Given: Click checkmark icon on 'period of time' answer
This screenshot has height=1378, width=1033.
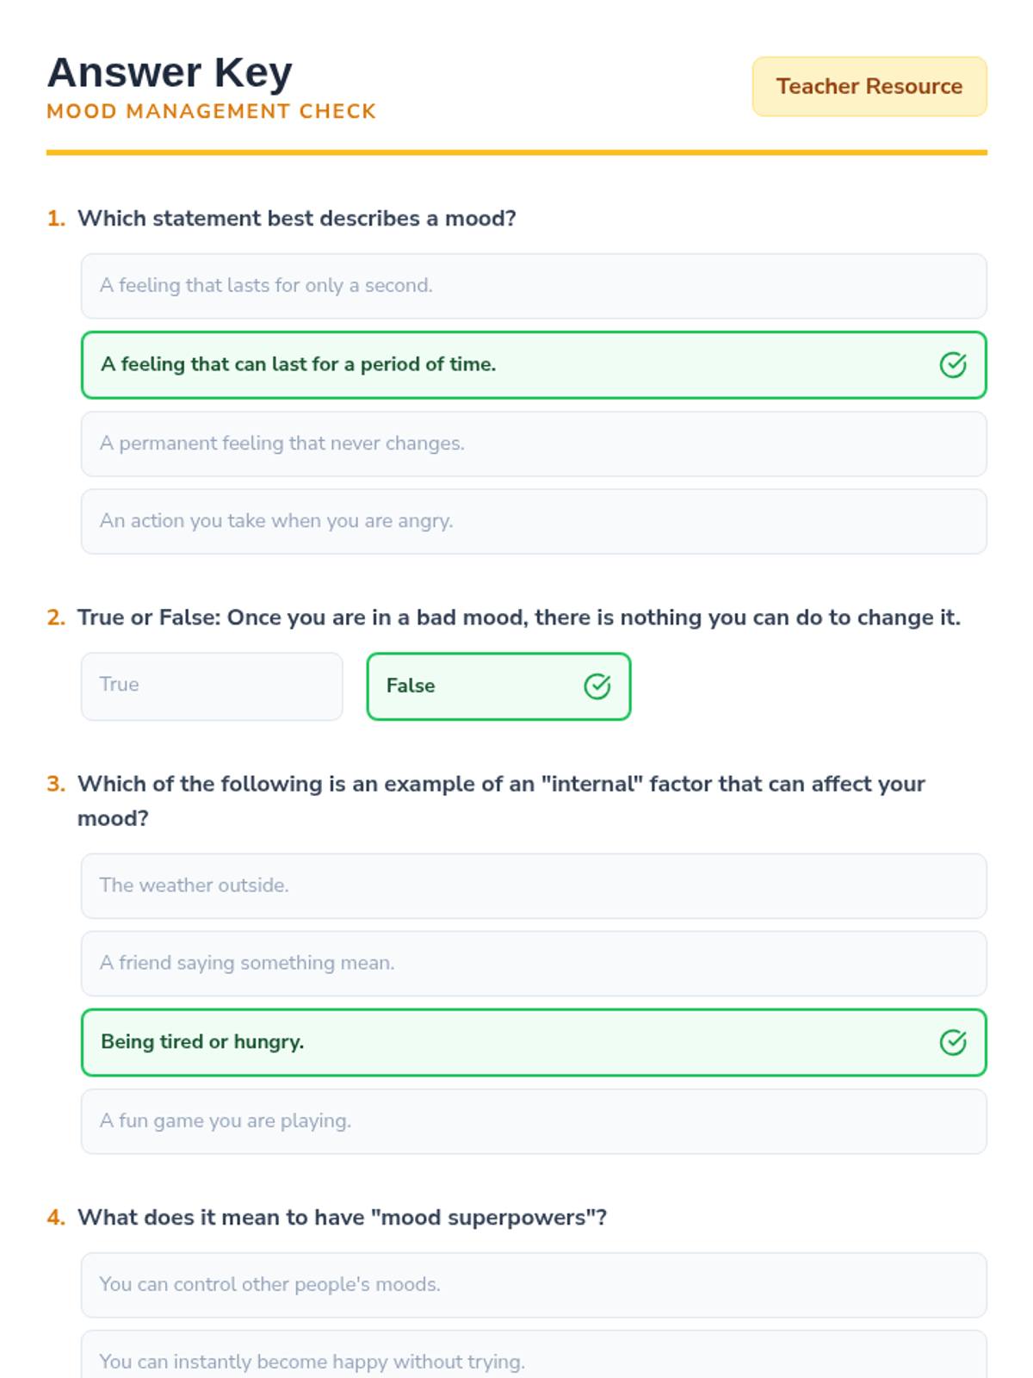Looking at the screenshot, I should point(952,365).
